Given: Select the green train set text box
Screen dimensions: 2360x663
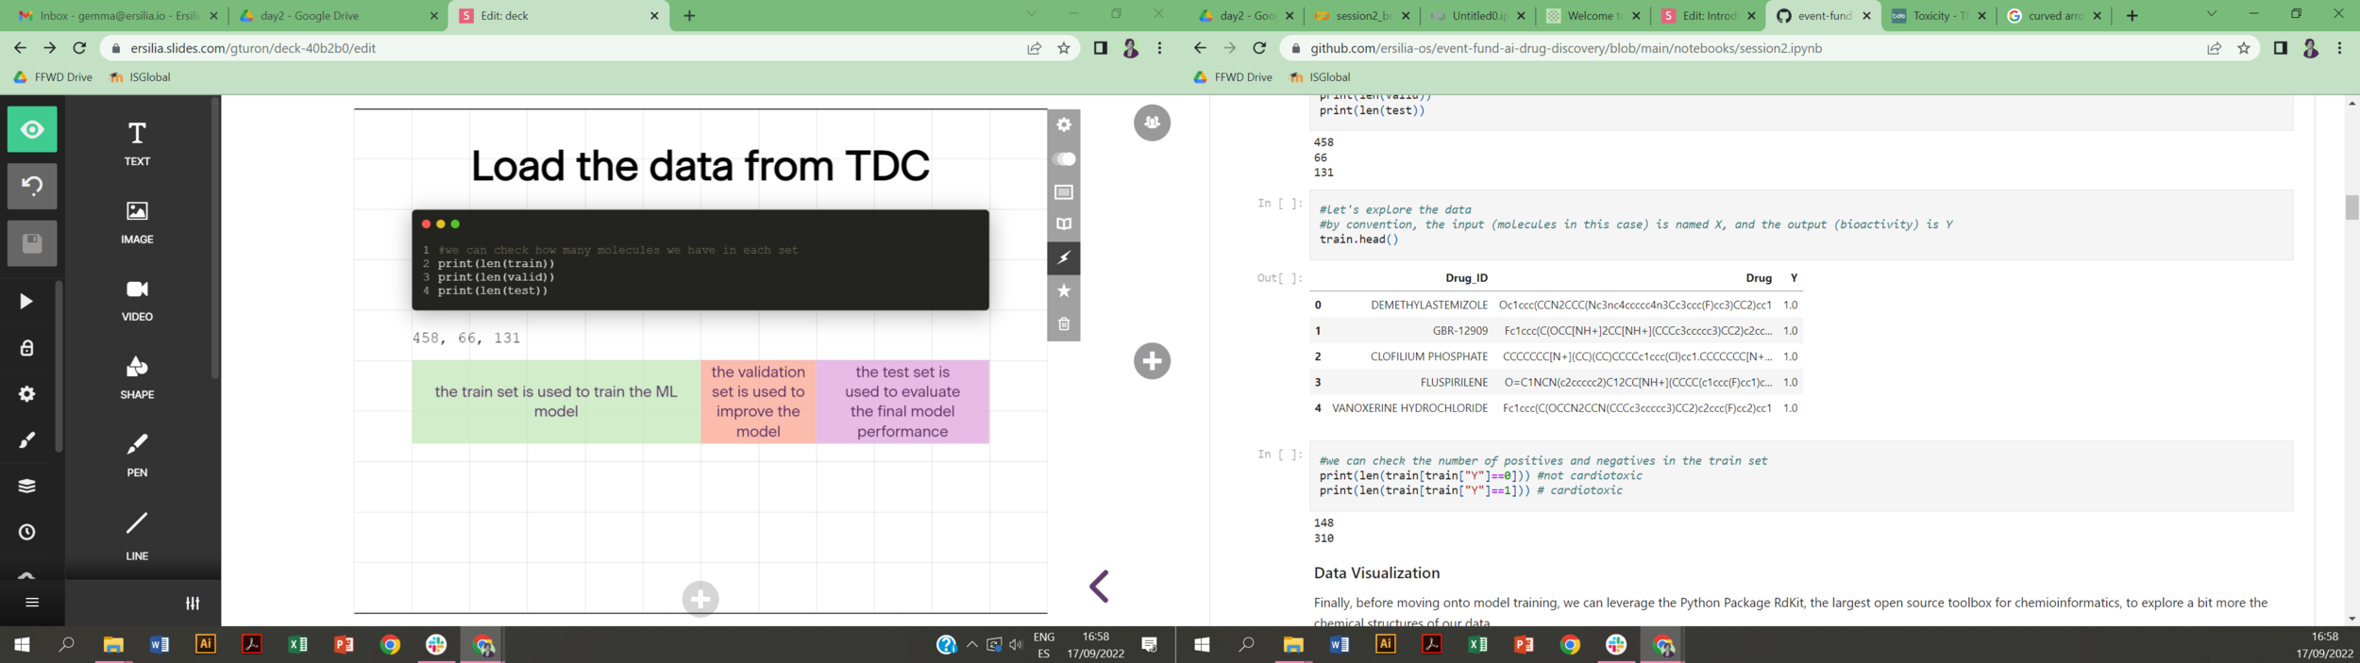Looking at the screenshot, I should (556, 402).
